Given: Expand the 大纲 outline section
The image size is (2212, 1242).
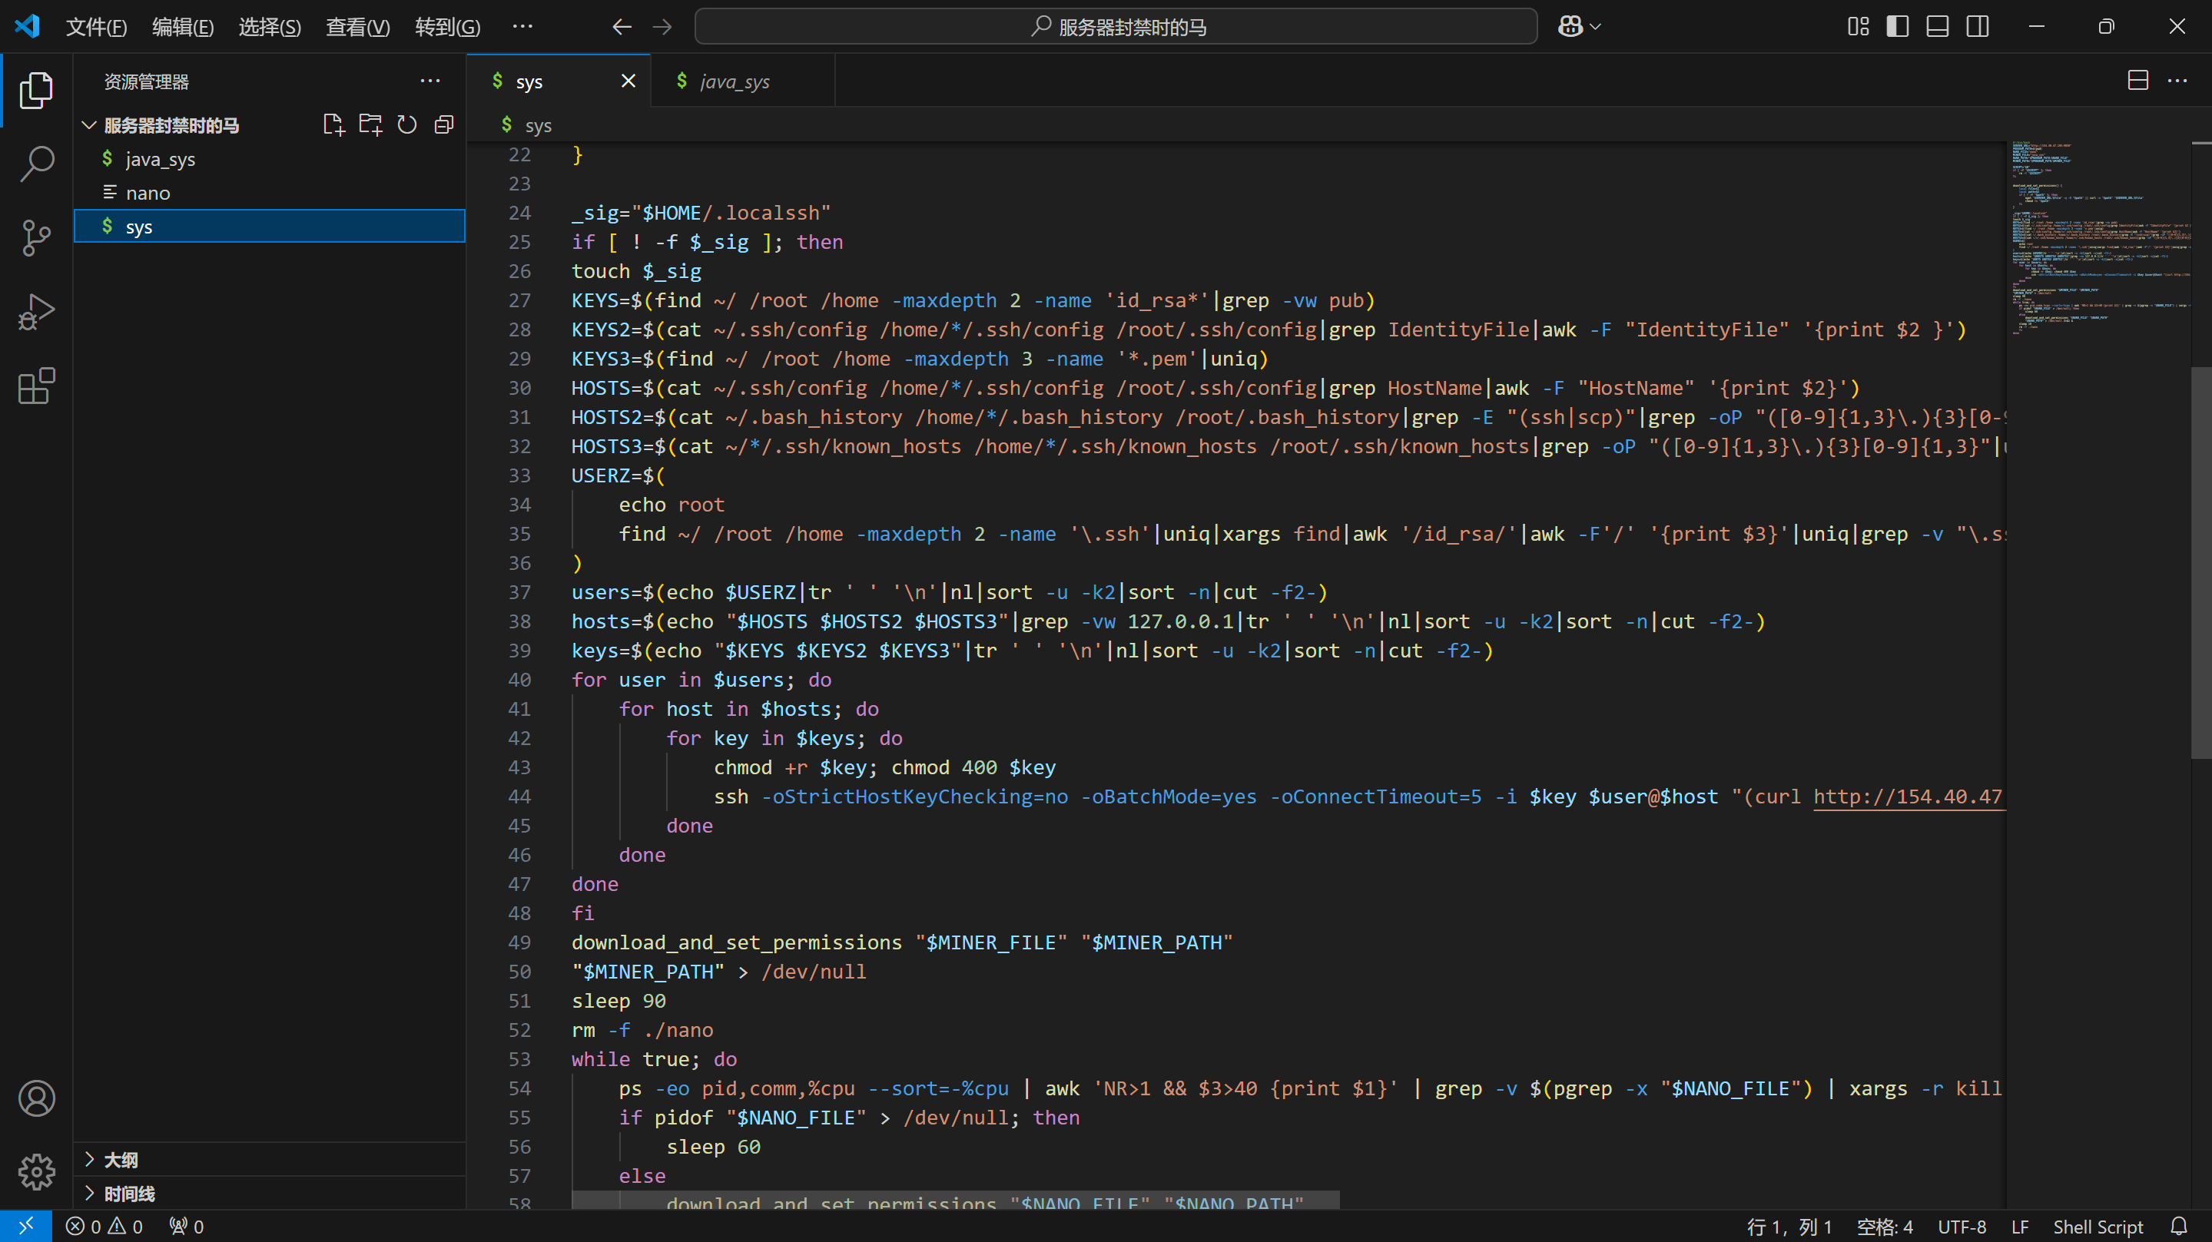Looking at the screenshot, I should coord(120,1161).
